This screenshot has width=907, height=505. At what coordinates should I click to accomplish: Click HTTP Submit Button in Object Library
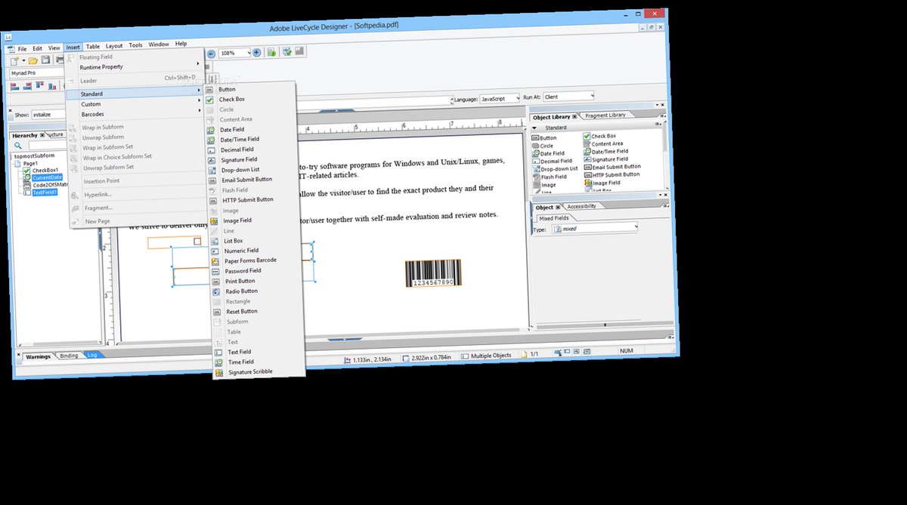611,174
